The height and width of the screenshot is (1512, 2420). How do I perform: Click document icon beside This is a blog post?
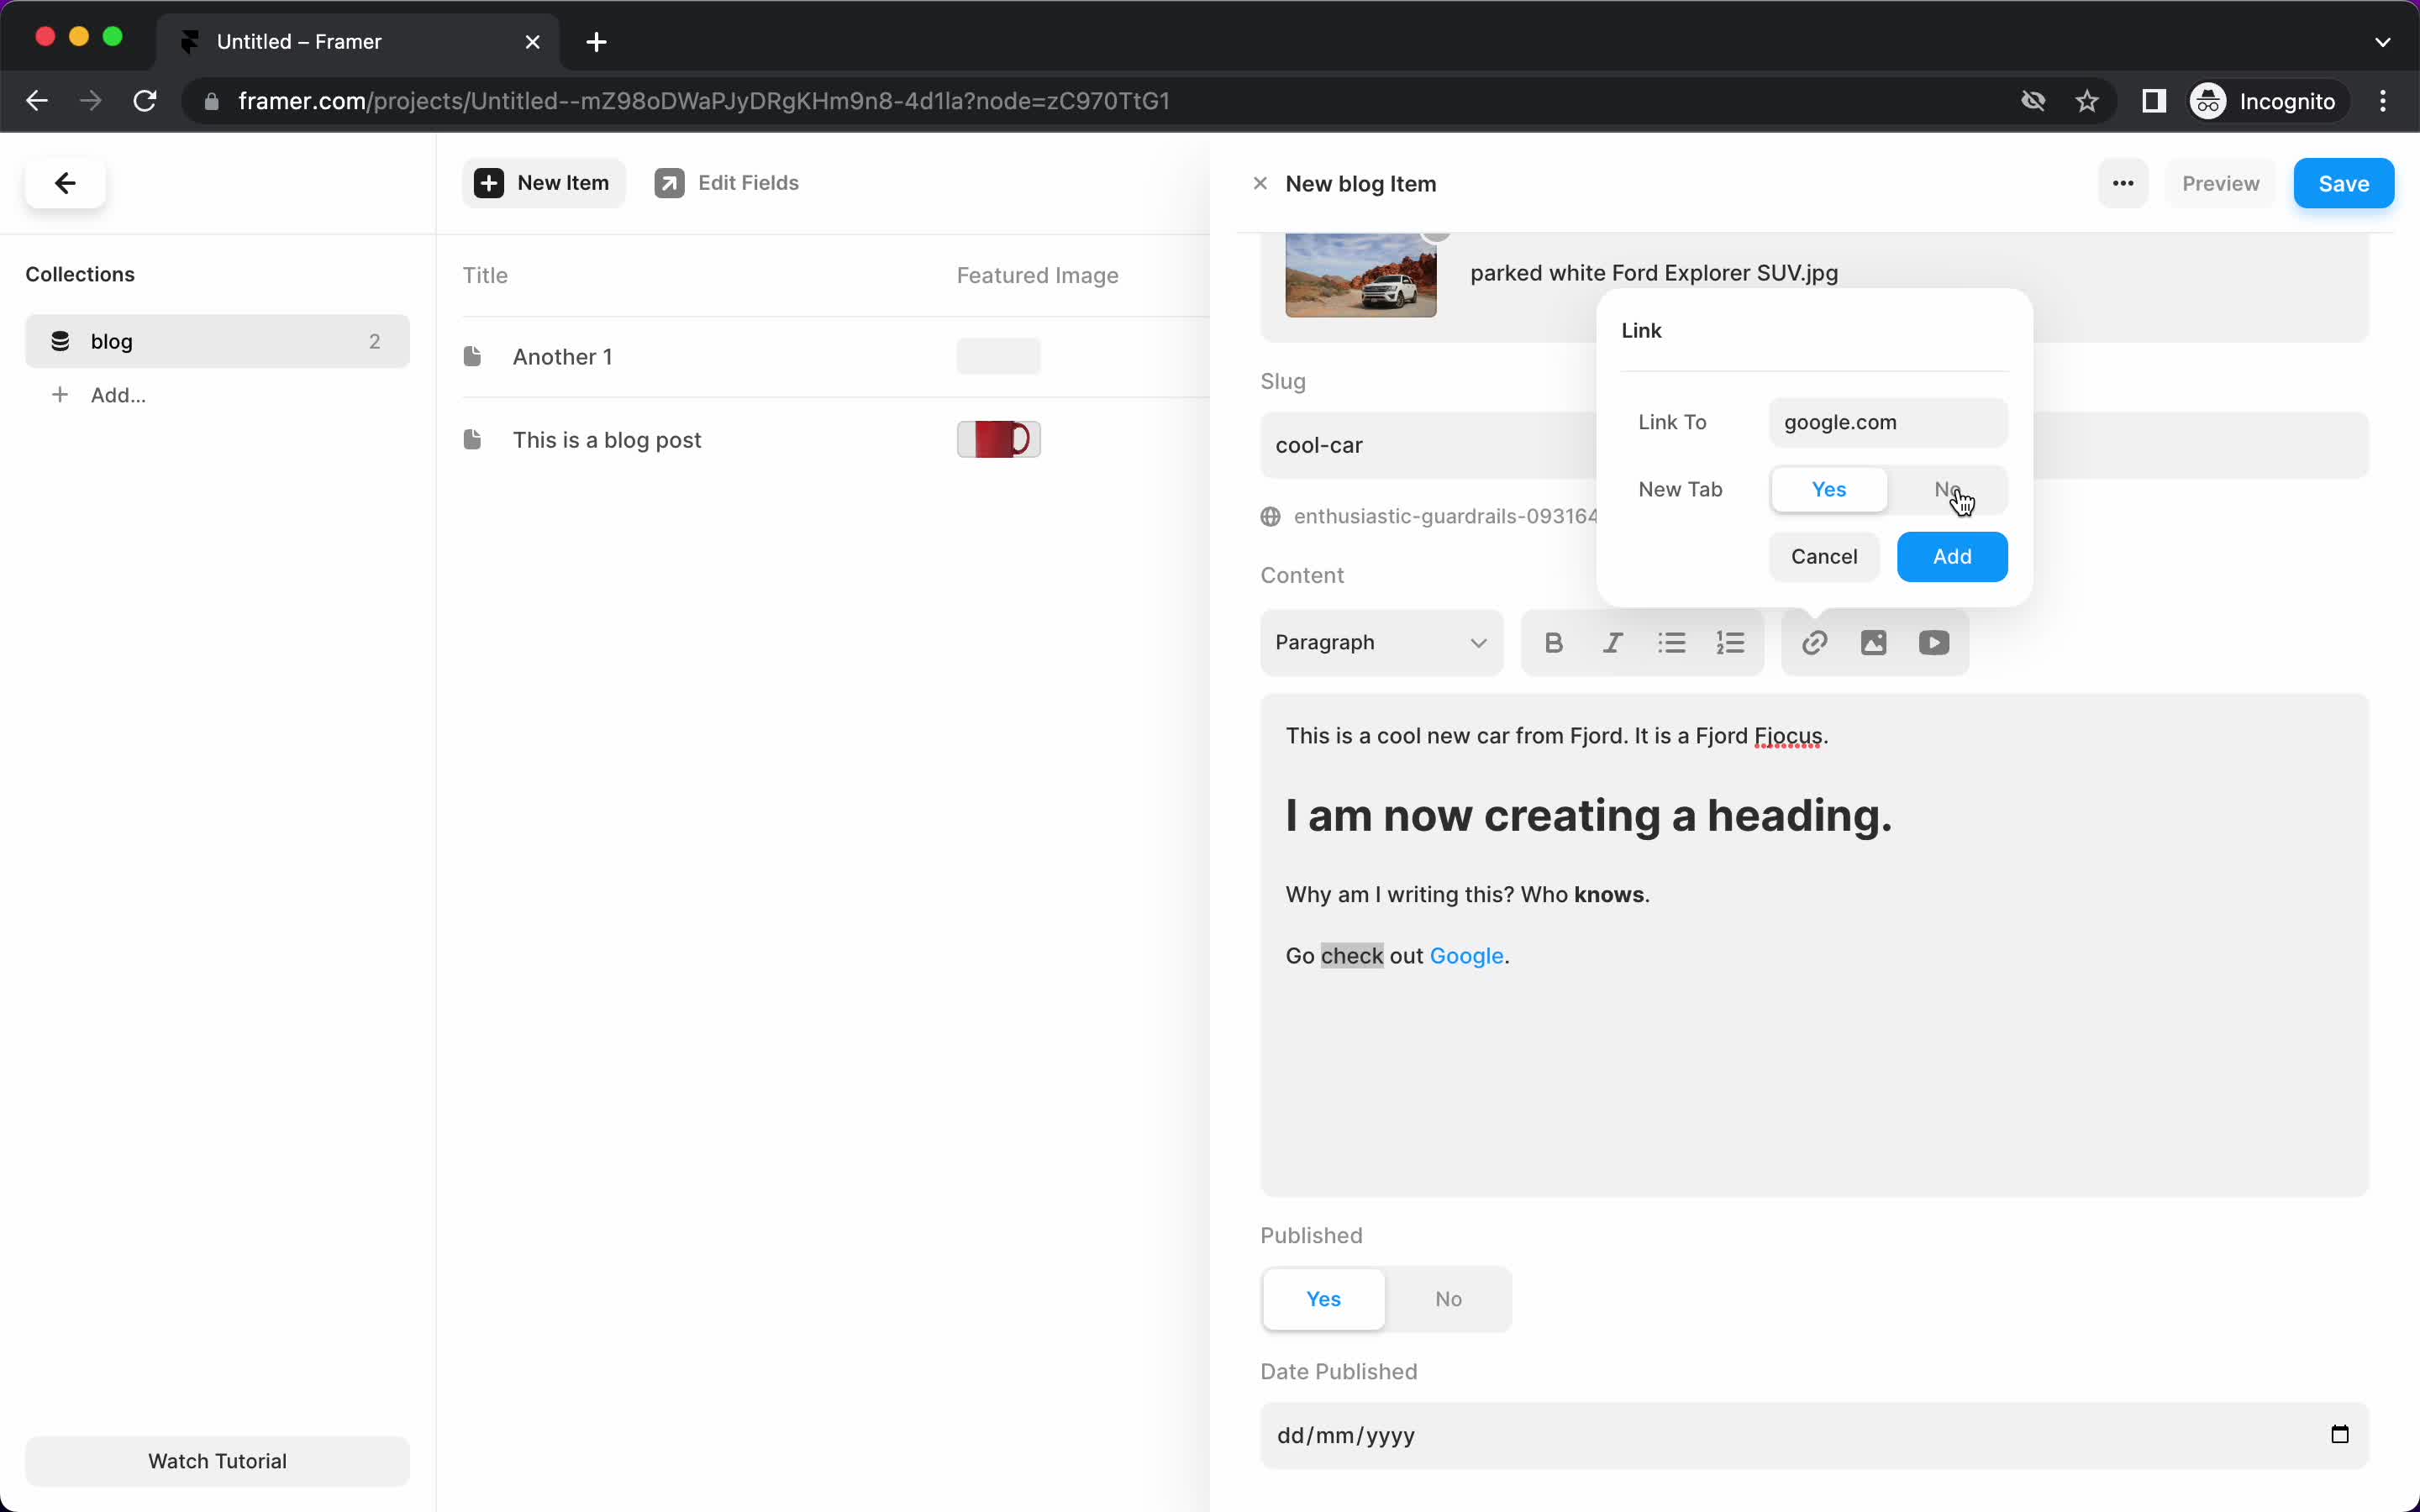point(472,439)
